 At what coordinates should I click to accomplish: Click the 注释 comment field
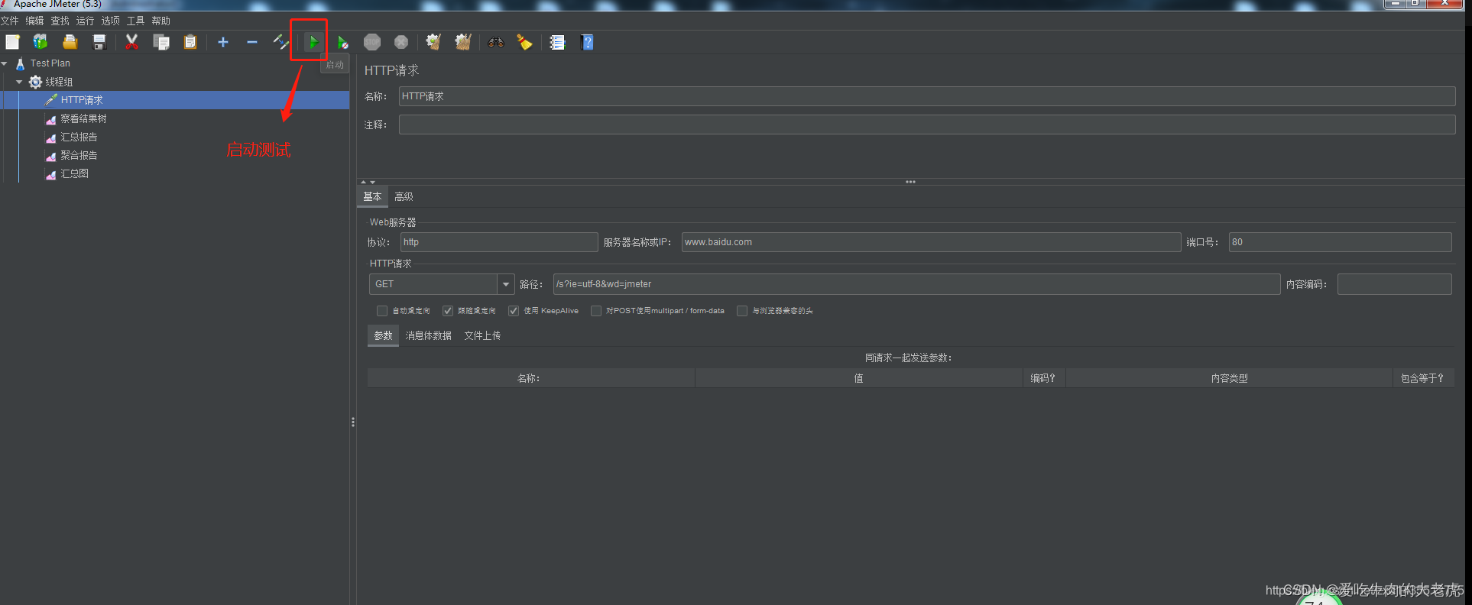(x=926, y=125)
